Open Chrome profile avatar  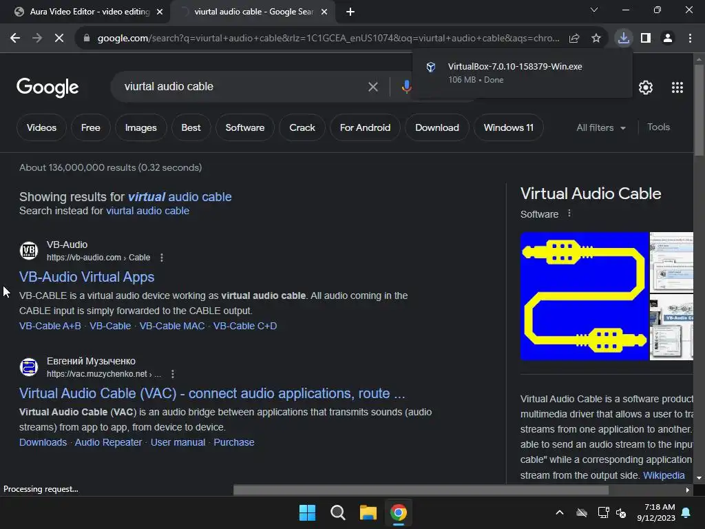click(x=668, y=39)
